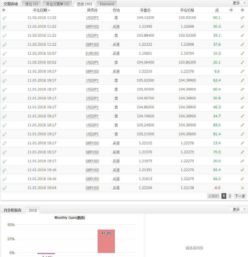
Task: Open USDJPY link in 104.13200 row
Action: click(92, 18)
